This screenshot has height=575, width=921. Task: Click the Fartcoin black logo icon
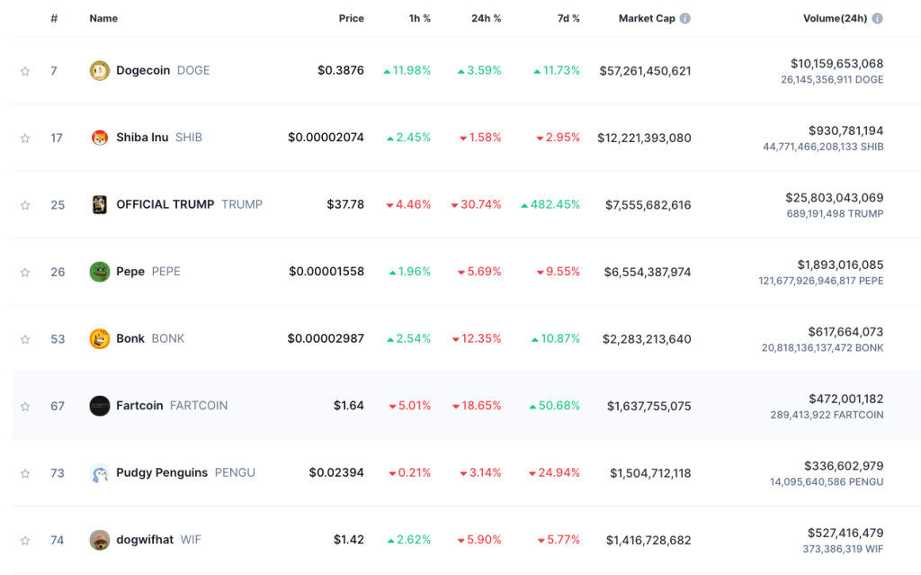click(x=100, y=406)
